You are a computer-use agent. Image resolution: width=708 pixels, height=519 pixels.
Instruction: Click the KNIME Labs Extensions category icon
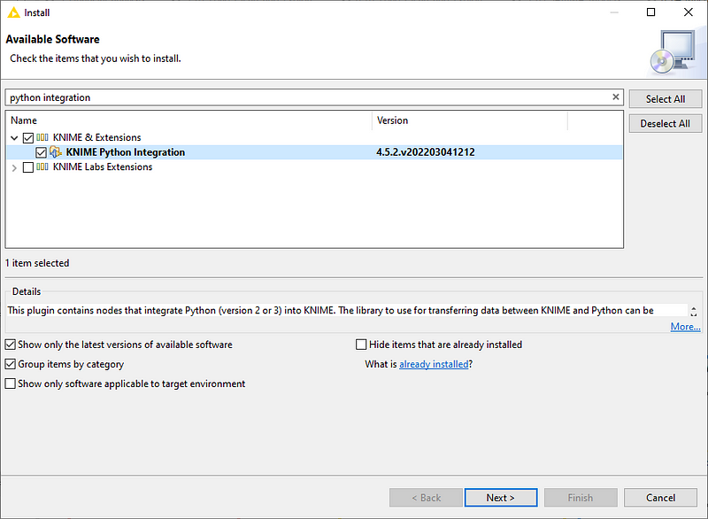click(42, 167)
